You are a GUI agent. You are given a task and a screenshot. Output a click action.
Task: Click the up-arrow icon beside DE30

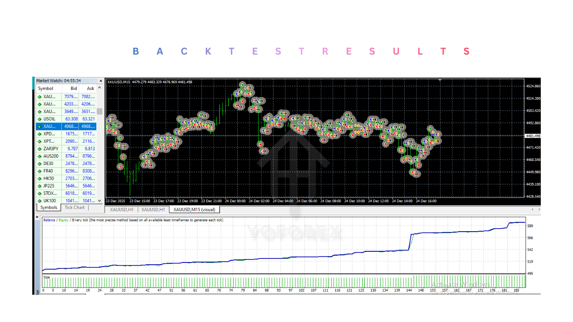click(x=40, y=163)
